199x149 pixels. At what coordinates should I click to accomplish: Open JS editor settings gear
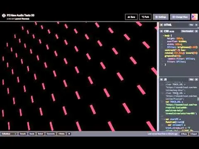click(161, 79)
